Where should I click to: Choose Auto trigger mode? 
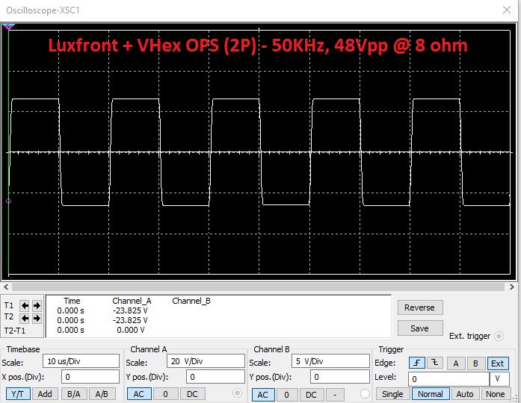coord(465,394)
